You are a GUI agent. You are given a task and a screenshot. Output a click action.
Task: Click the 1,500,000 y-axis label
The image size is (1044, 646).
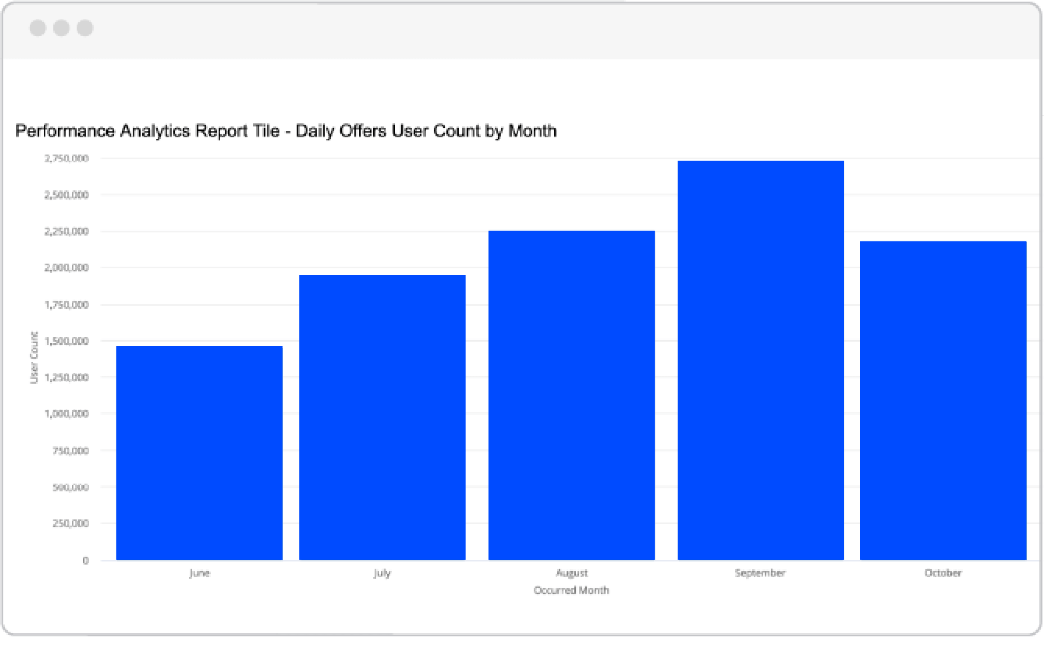coord(67,341)
